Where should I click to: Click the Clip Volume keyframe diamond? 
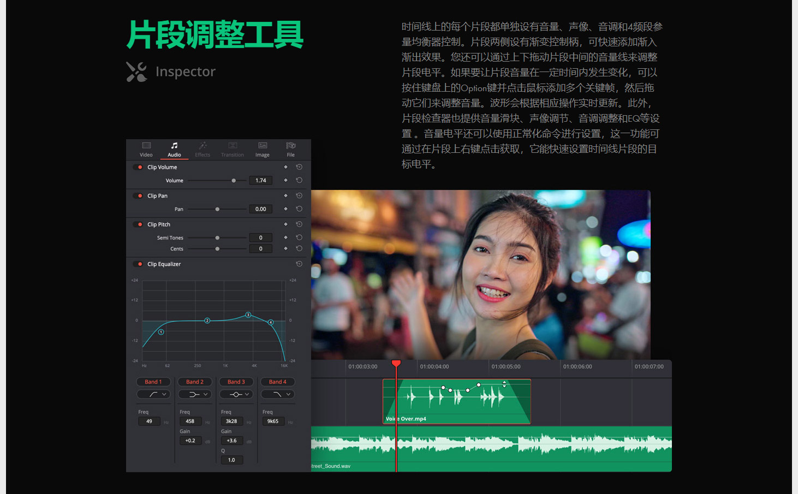click(x=285, y=167)
